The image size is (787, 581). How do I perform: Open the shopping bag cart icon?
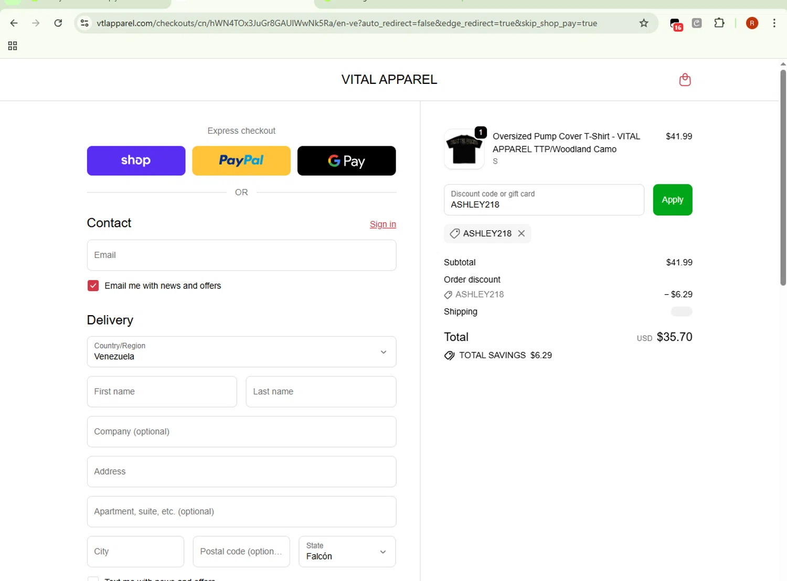685,80
